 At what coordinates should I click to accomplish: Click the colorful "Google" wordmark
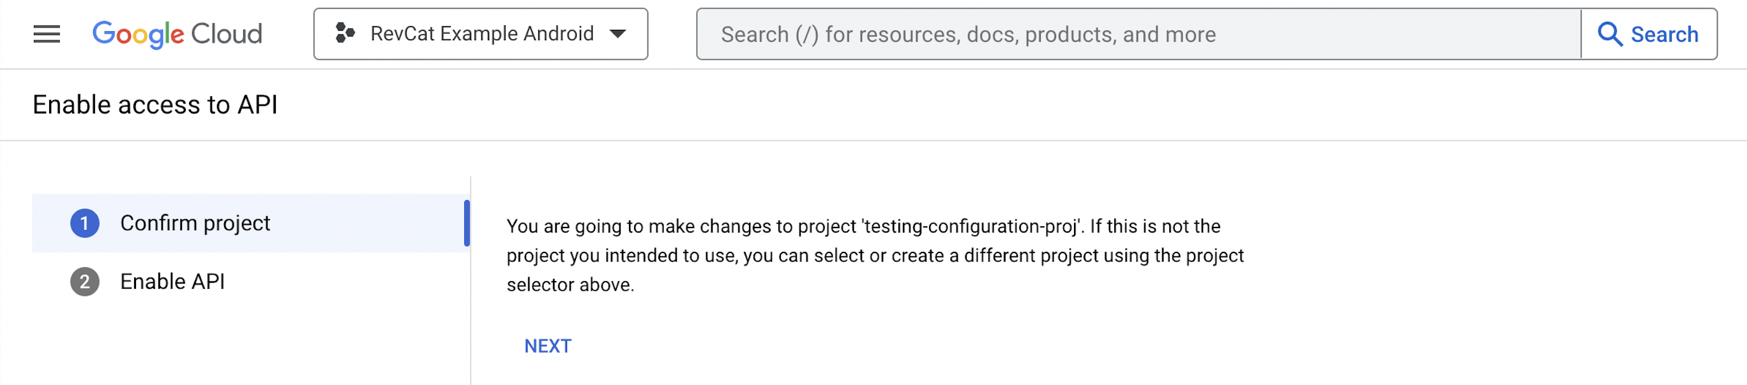click(139, 34)
